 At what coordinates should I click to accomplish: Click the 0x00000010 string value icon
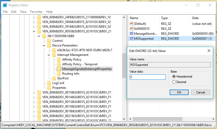coord(131,29)
